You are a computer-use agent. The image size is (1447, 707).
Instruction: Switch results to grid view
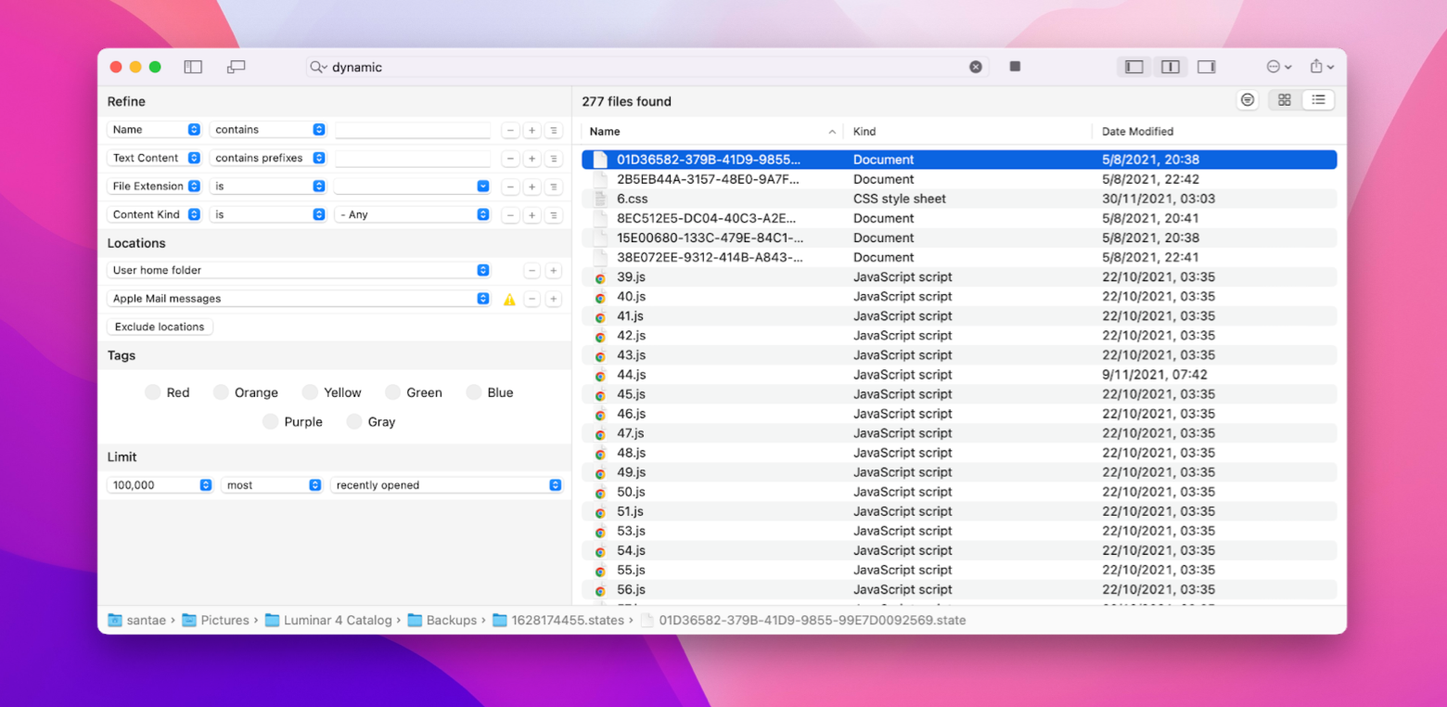(1284, 99)
